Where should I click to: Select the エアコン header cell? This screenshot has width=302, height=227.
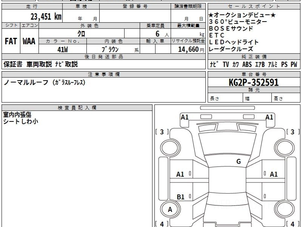click(29, 25)
